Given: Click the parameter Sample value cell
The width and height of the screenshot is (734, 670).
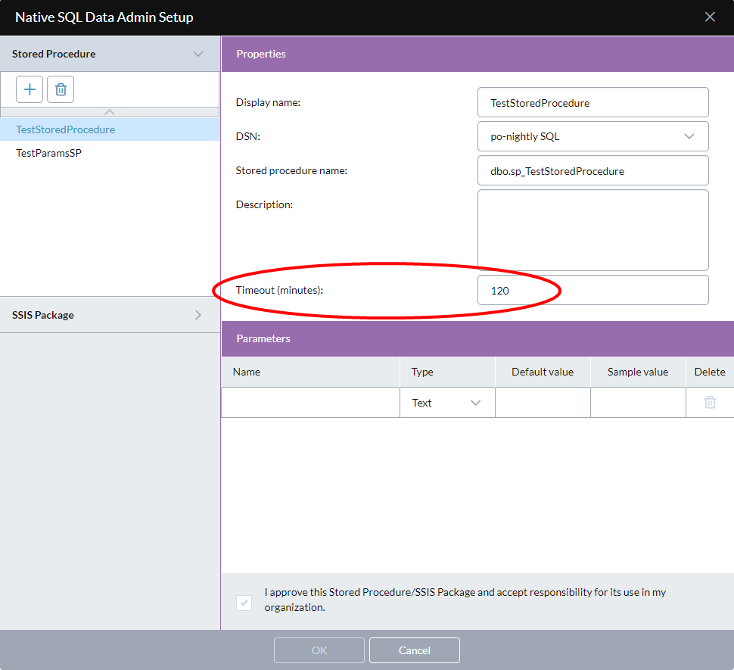Looking at the screenshot, I should pos(638,403).
